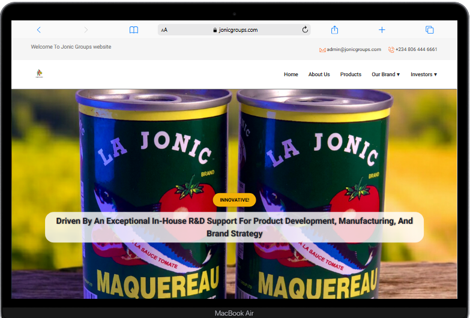Click the padlock icon in the address bar
The image size is (470, 318).
pyautogui.click(x=215, y=30)
